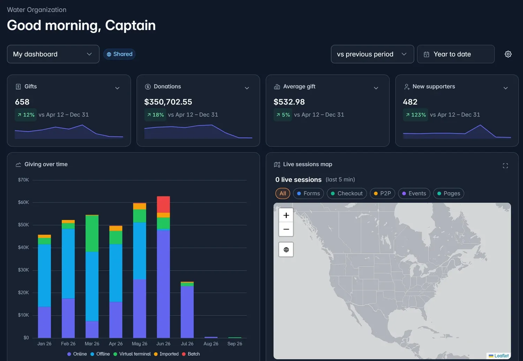Expand the Donations card chevron
The height and width of the screenshot is (361, 523).
(x=247, y=88)
